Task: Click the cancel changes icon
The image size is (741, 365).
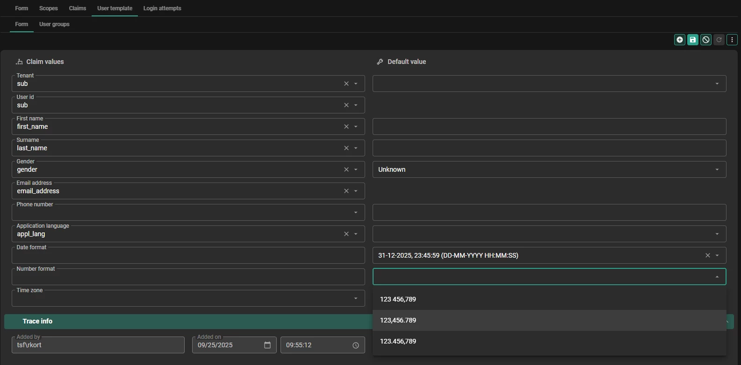Action: (x=706, y=40)
